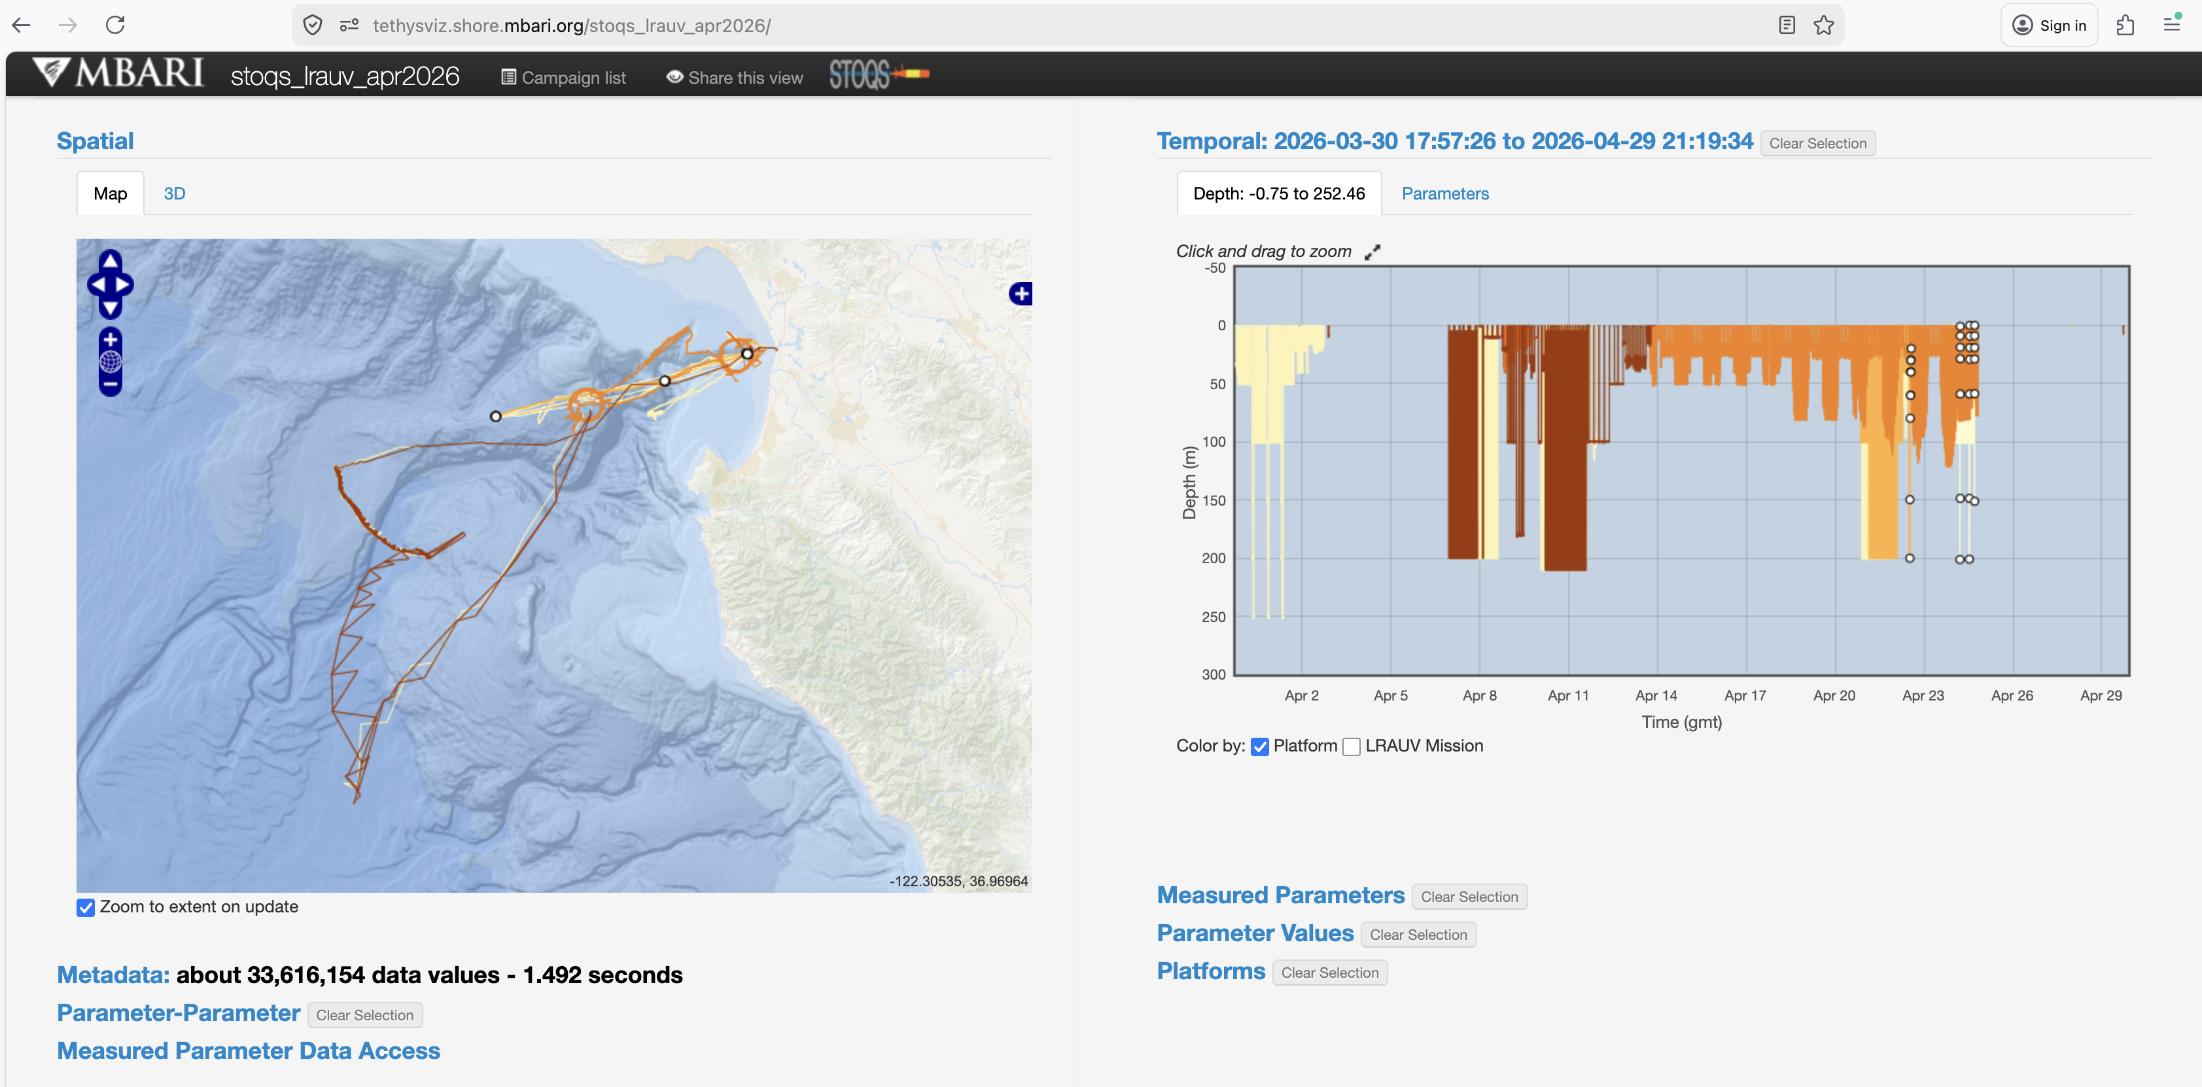The image size is (2202, 1087).
Task: Select the Depth: -0.75 to 252.46 tab
Action: click(x=1279, y=194)
